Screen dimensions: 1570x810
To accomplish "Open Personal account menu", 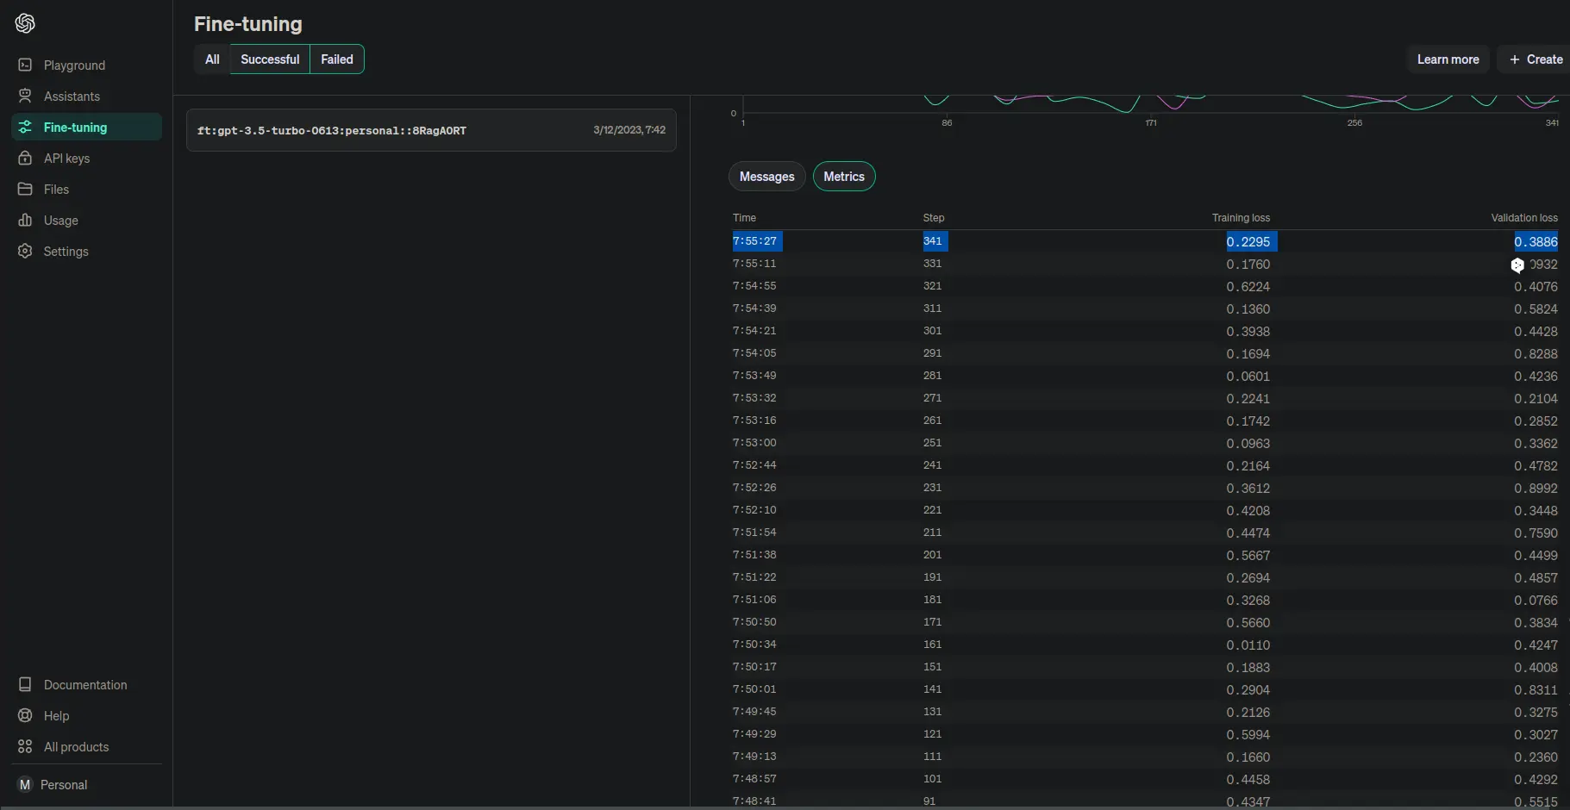I will pyautogui.click(x=86, y=785).
